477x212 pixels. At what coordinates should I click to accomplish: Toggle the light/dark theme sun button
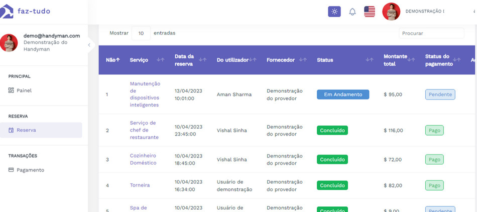tap(334, 11)
